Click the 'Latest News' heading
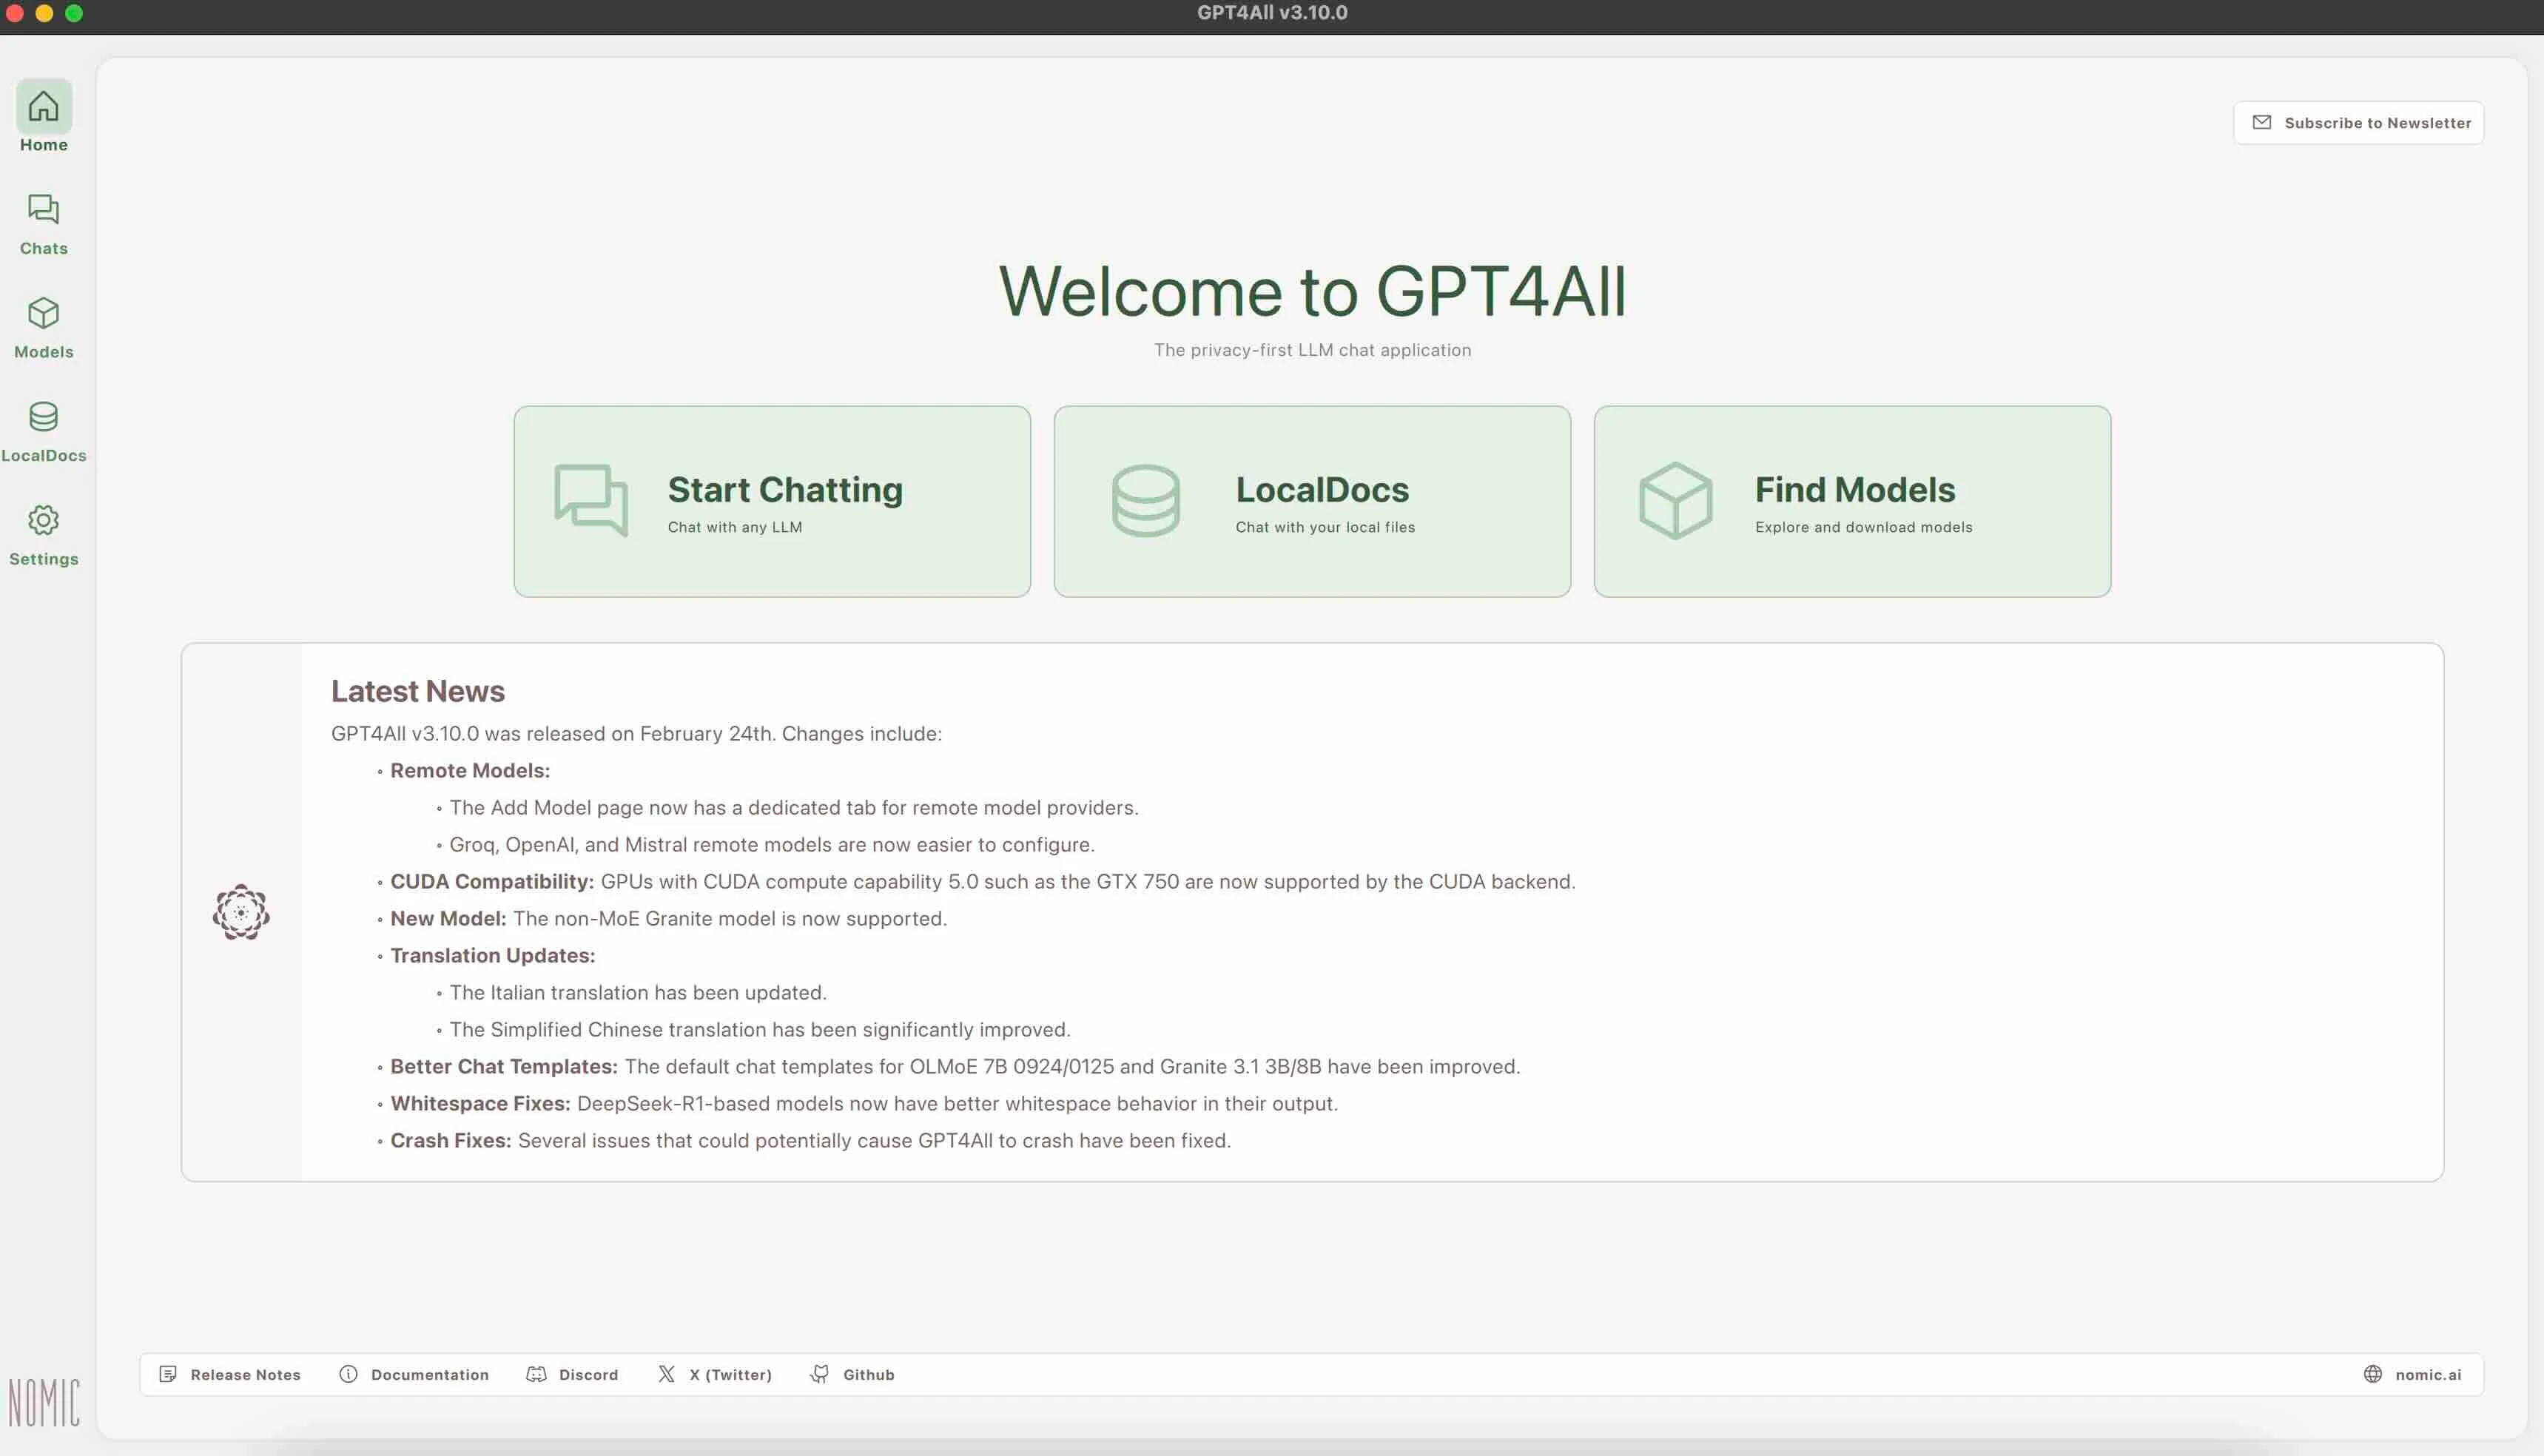The width and height of the screenshot is (2544, 1456). 418,691
